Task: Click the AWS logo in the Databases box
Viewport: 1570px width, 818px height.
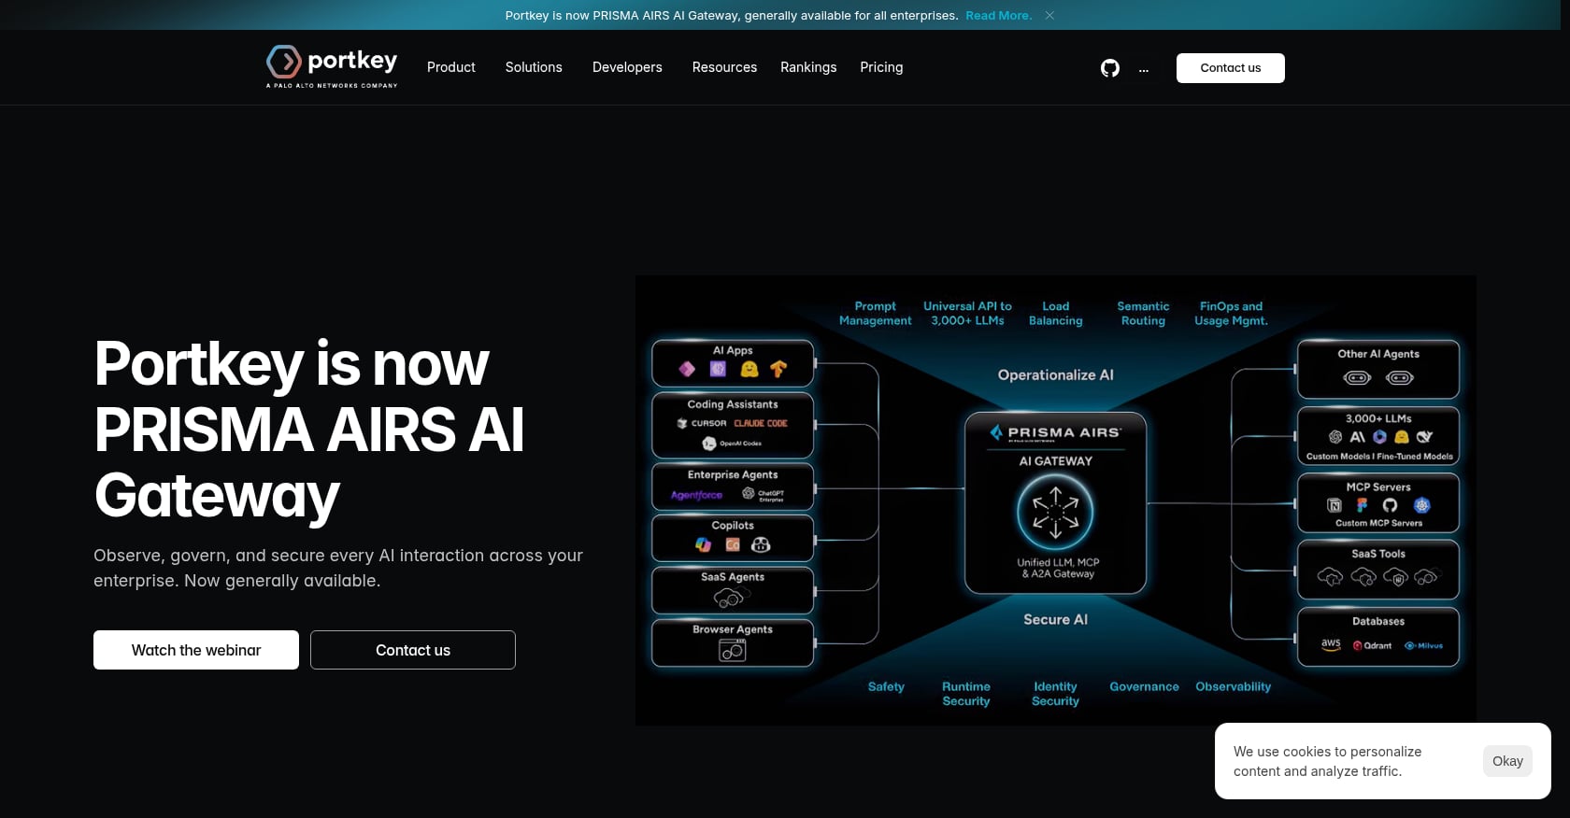Action: point(1331,644)
